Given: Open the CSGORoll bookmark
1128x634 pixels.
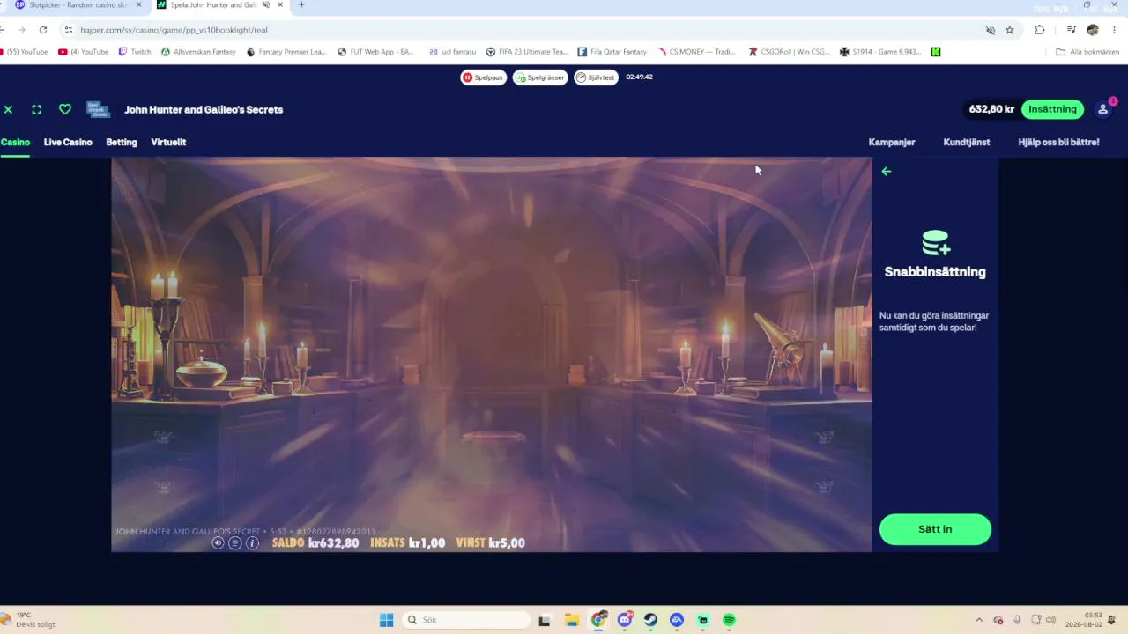Looking at the screenshot, I should (x=789, y=52).
